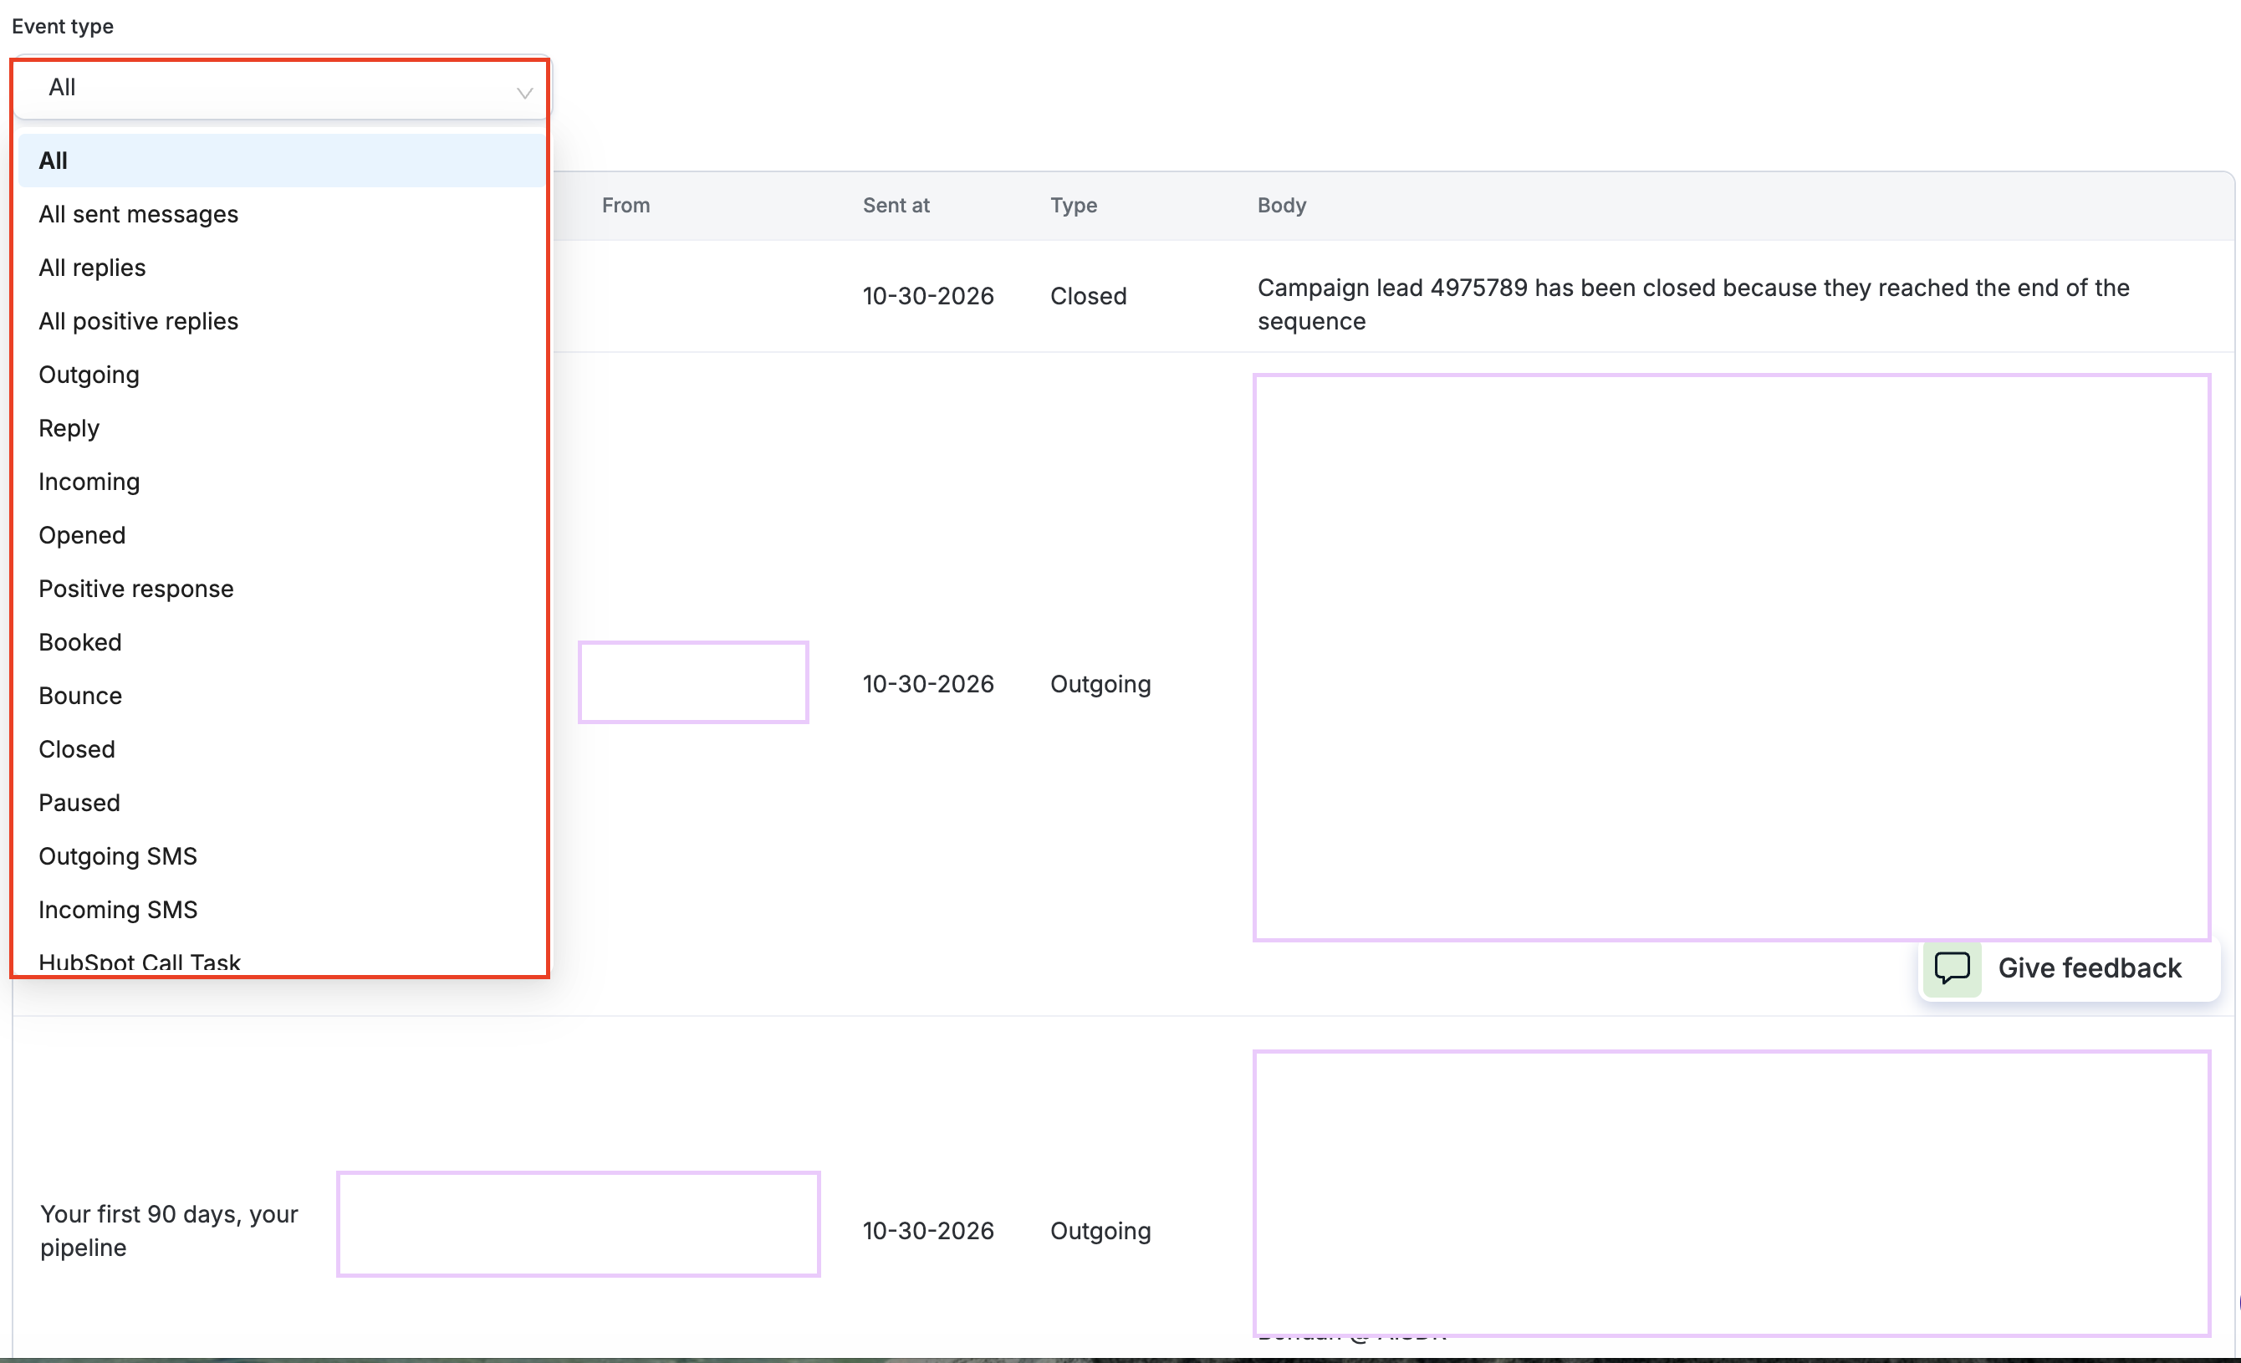Select the Reply event type option
Viewport: 2241px width, 1363px height.
click(x=281, y=428)
